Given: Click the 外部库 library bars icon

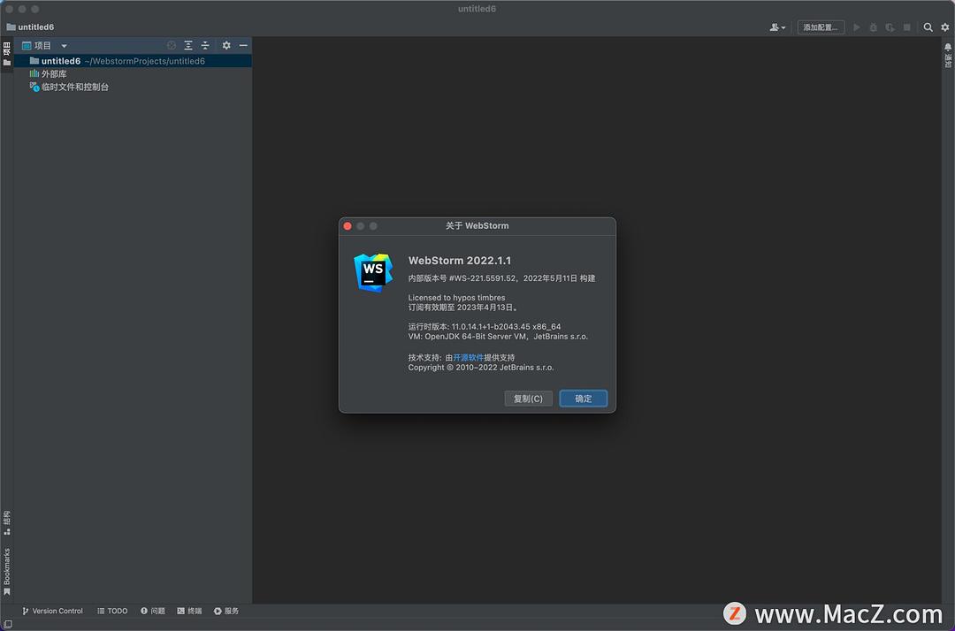Looking at the screenshot, I should click(x=34, y=73).
